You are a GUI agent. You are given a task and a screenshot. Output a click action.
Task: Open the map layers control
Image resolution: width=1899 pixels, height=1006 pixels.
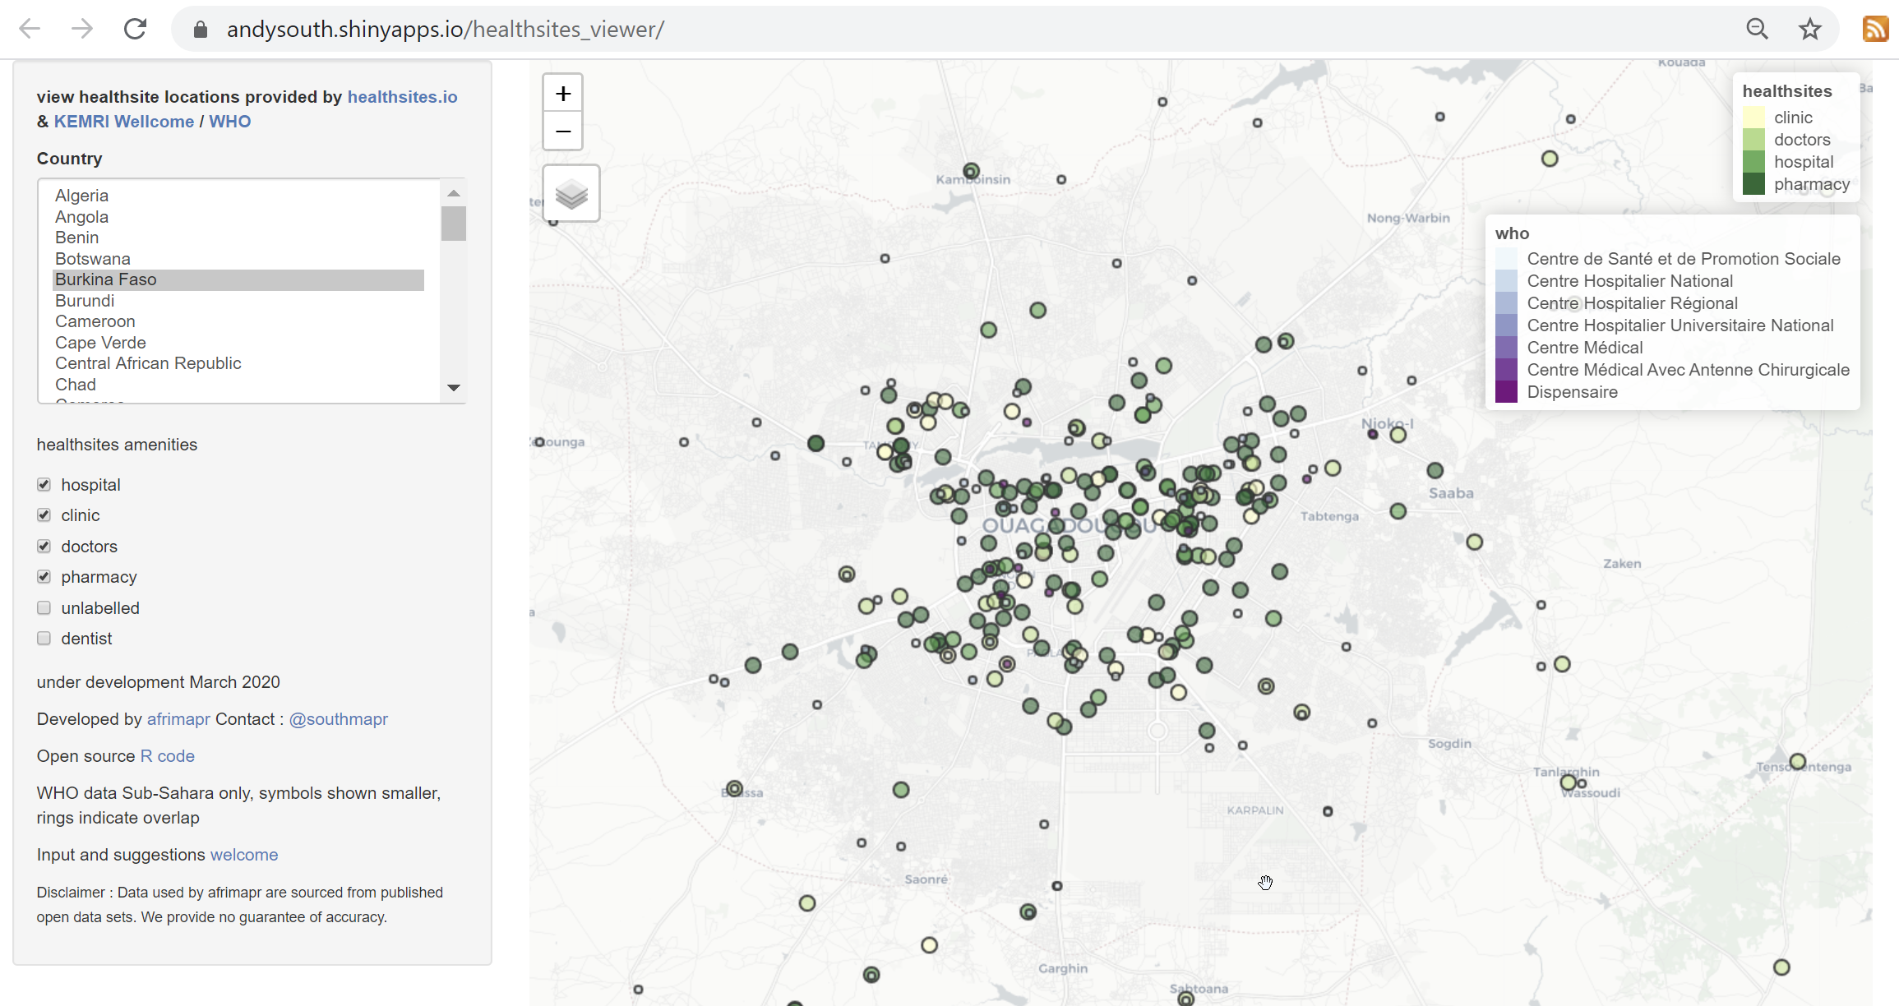click(x=571, y=194)
